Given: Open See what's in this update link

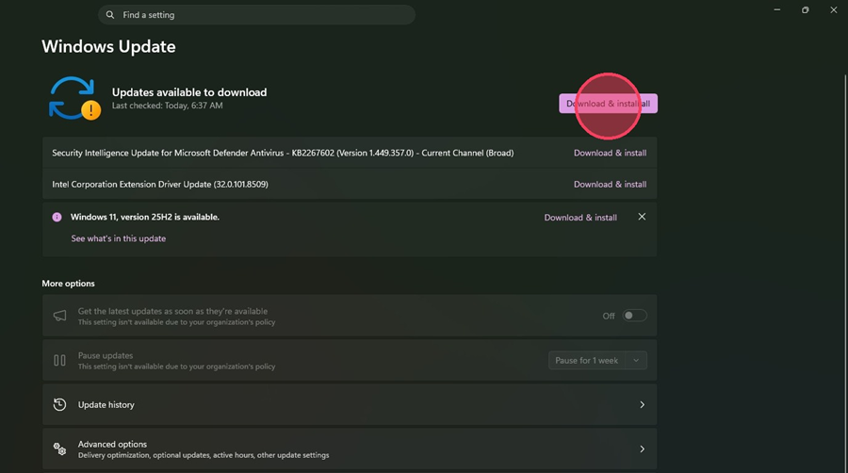Looking at the screenshot, I should click(119, 238).
